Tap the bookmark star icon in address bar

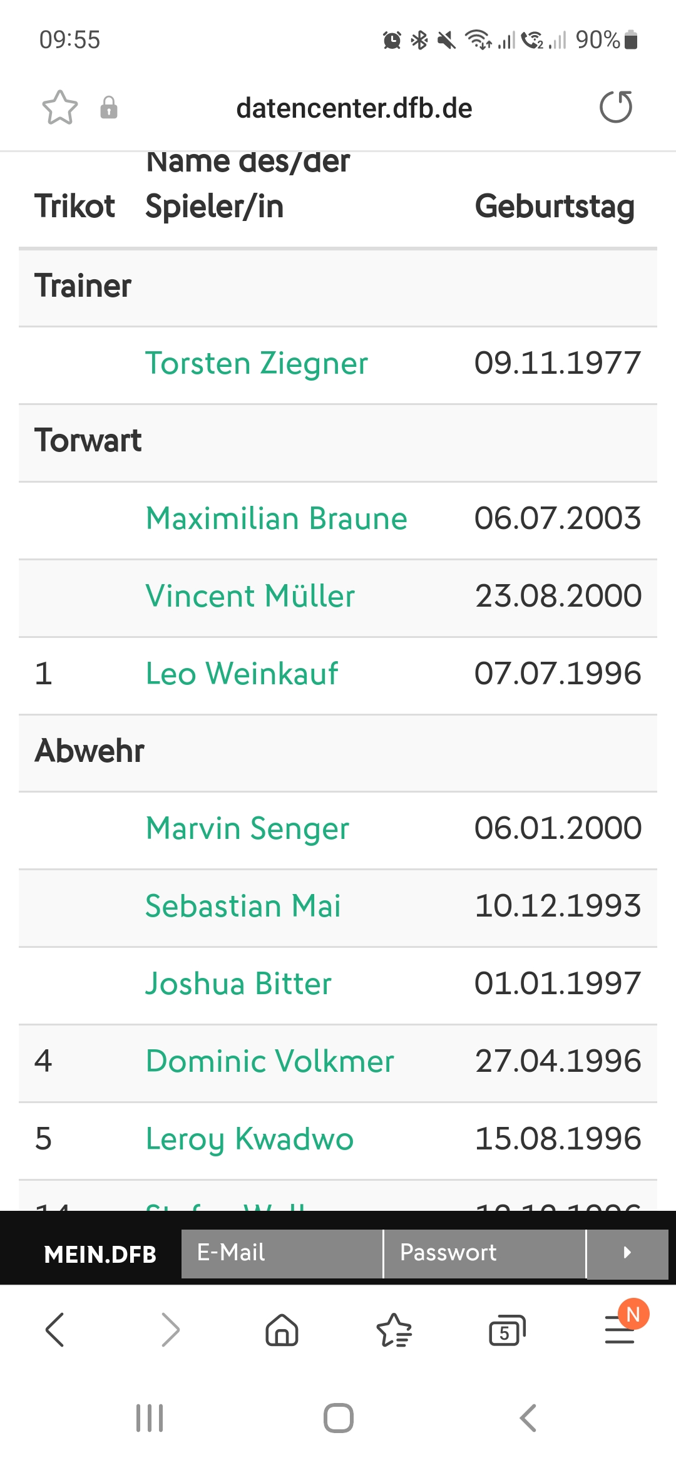[x=60, y=108]
